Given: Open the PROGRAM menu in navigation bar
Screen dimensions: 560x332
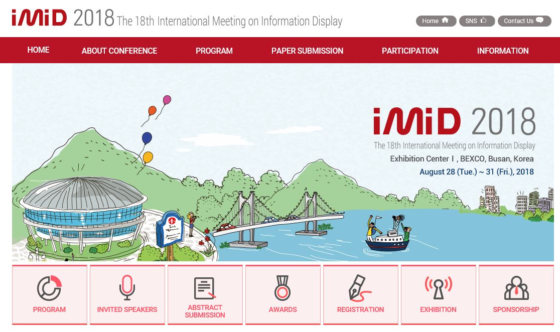Looking at the screenshot, I should pyautogui.click(x=214, y=51).
